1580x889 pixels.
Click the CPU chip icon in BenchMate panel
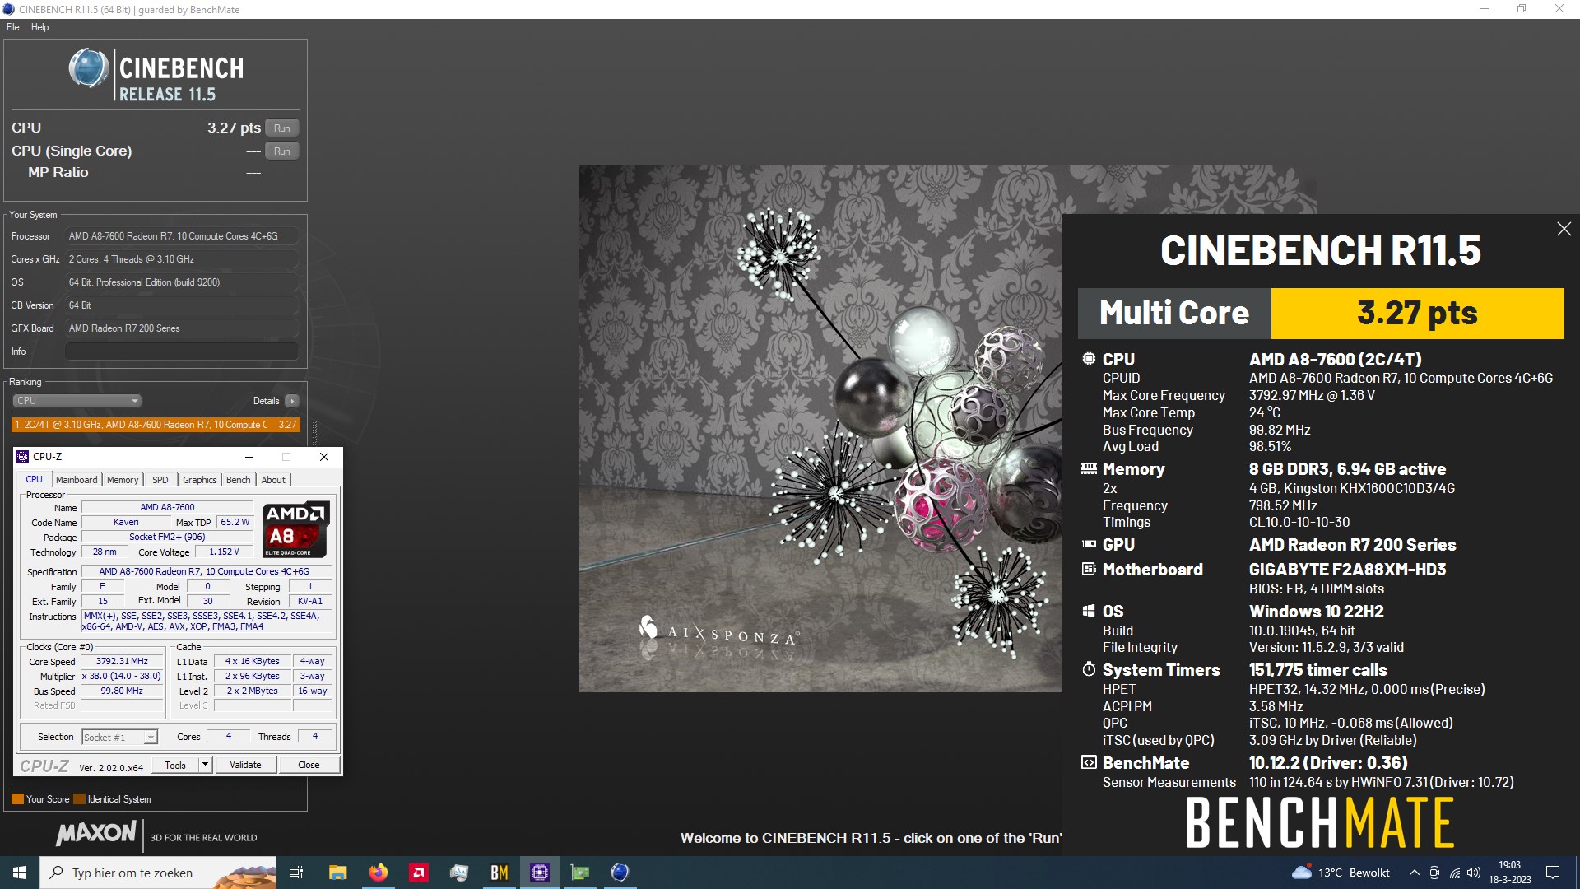[x=1089, y=359]
